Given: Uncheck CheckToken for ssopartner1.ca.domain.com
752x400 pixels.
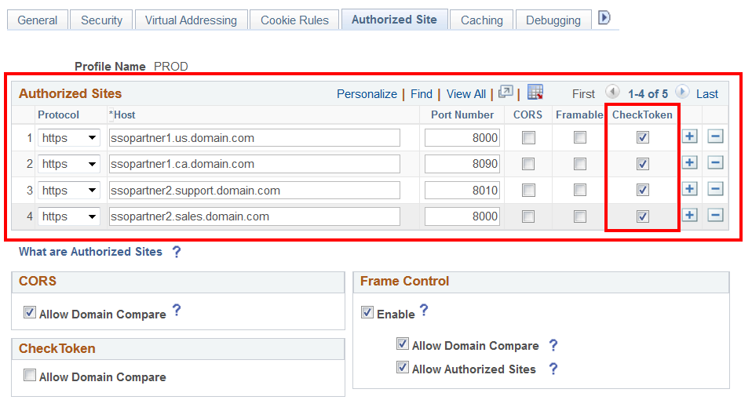Looking at the screenshot, I should pyautogui.click(x=643, y=164).
